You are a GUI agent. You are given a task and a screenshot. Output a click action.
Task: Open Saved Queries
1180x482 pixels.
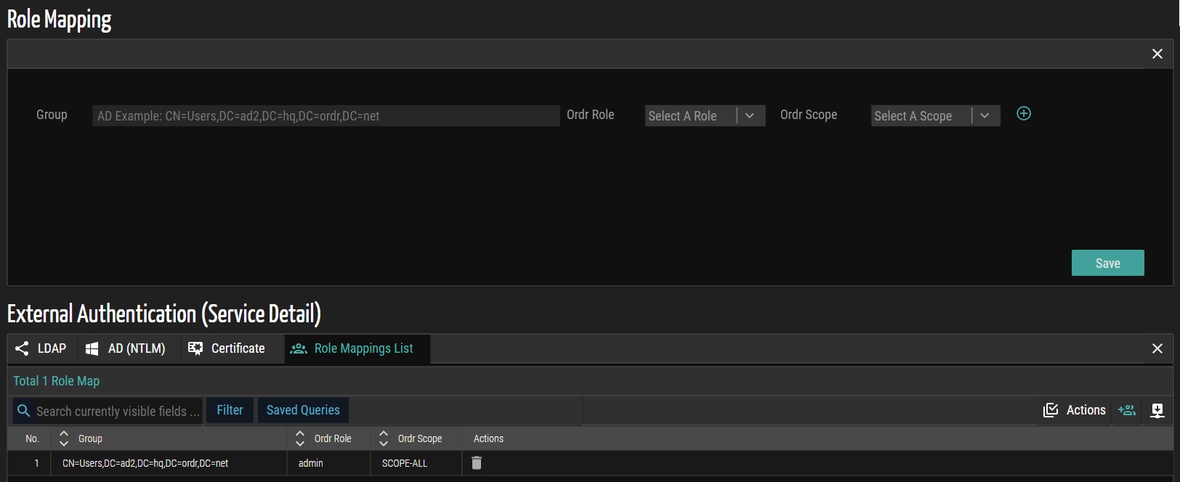click(x=303, y=410)
